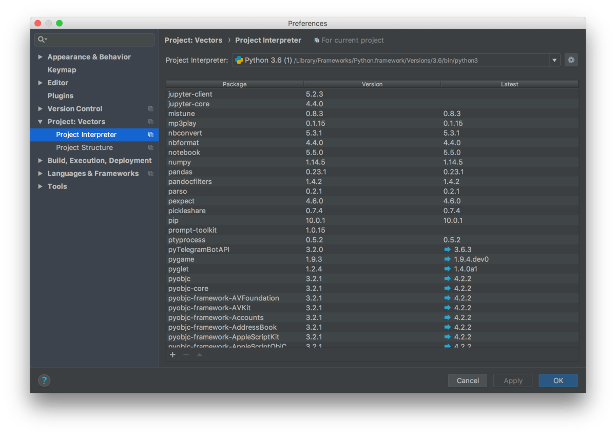Select the pexpect package row
This screenshot has height=436, width=616.
[x=372, y=201]
